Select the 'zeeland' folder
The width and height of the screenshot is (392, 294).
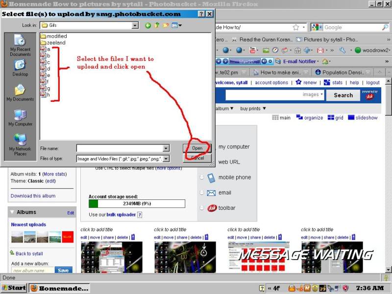53,43
